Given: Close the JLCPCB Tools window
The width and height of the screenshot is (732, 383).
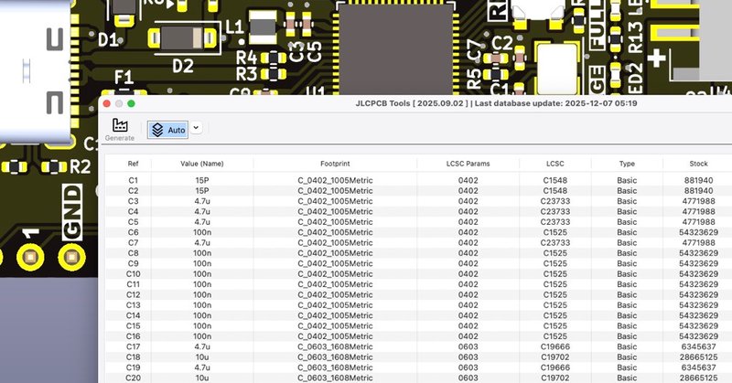Looking at the screenshot, I should [x=106, y=103].
